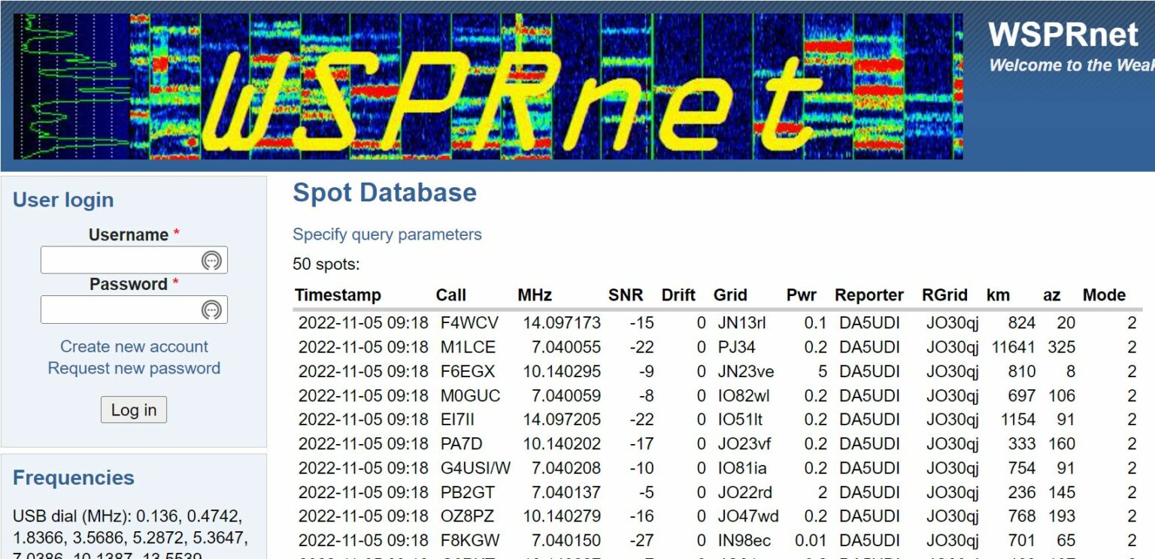Sort spots by the SNR column

point(627,295)
